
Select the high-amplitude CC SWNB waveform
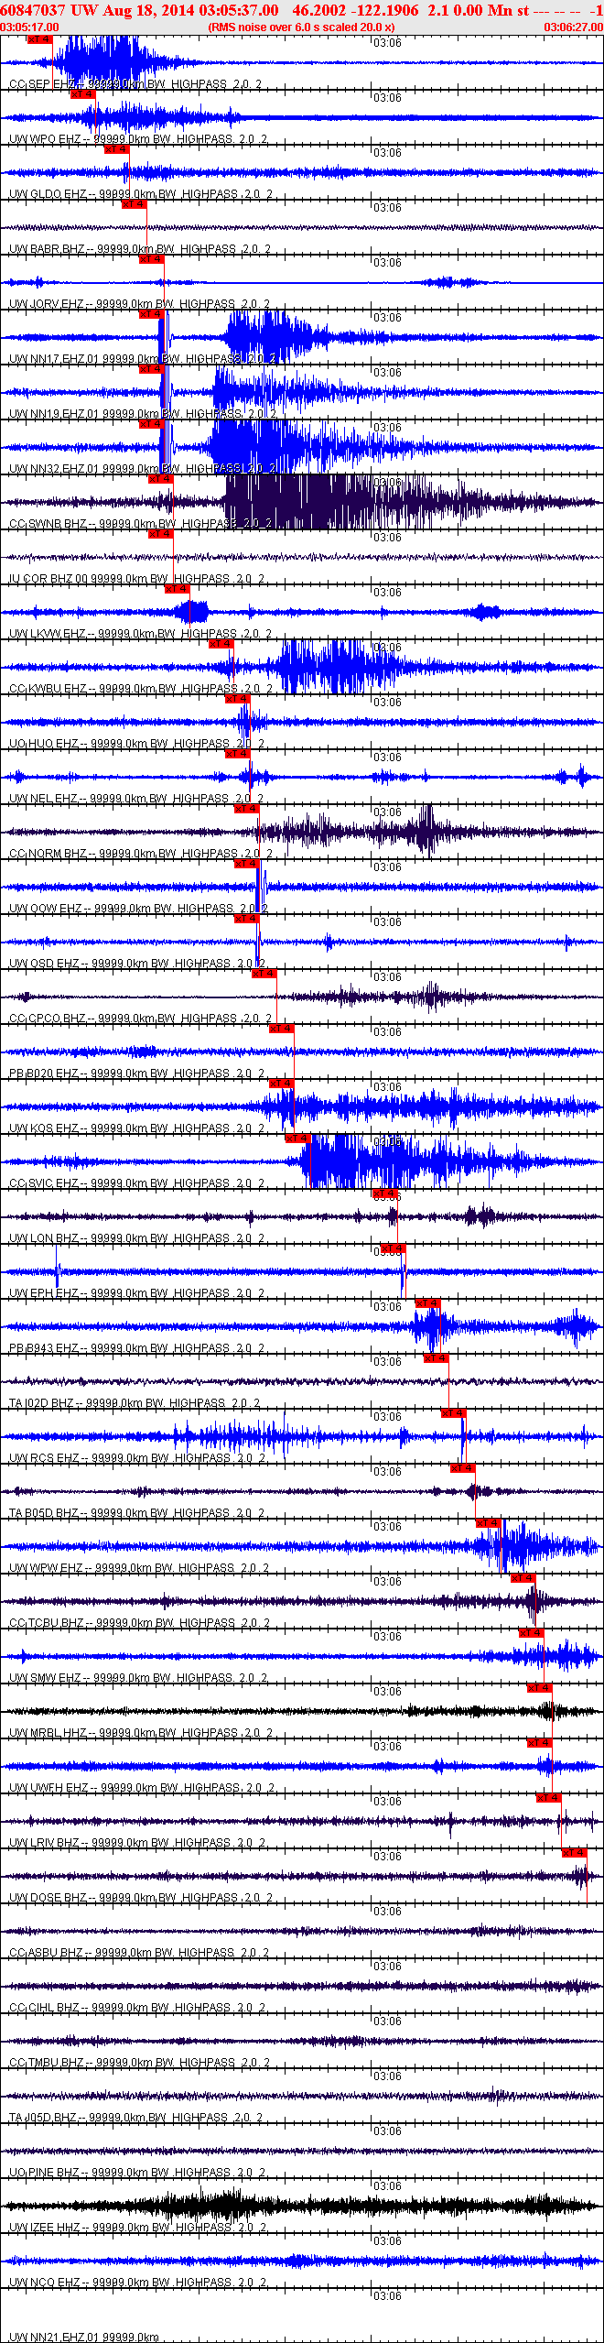tap(302, 502)
